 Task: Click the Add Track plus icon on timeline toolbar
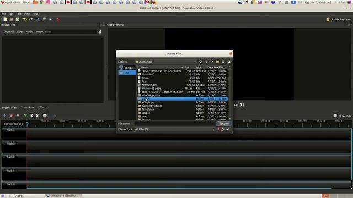(4, 116)
